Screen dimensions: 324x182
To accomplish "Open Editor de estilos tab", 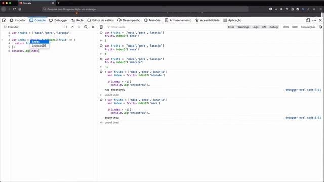I will pyautogui.click(x=100, y=20).
